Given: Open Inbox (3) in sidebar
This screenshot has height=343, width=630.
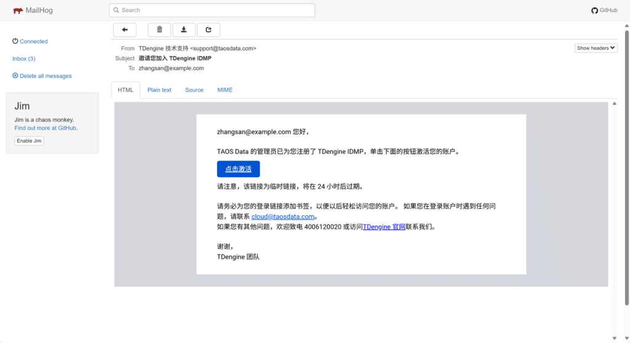Looking at the screenshot, I should pos(24,58).
